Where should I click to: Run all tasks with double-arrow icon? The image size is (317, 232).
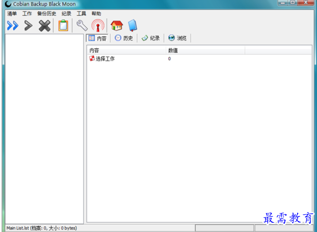tap(13, 26)
